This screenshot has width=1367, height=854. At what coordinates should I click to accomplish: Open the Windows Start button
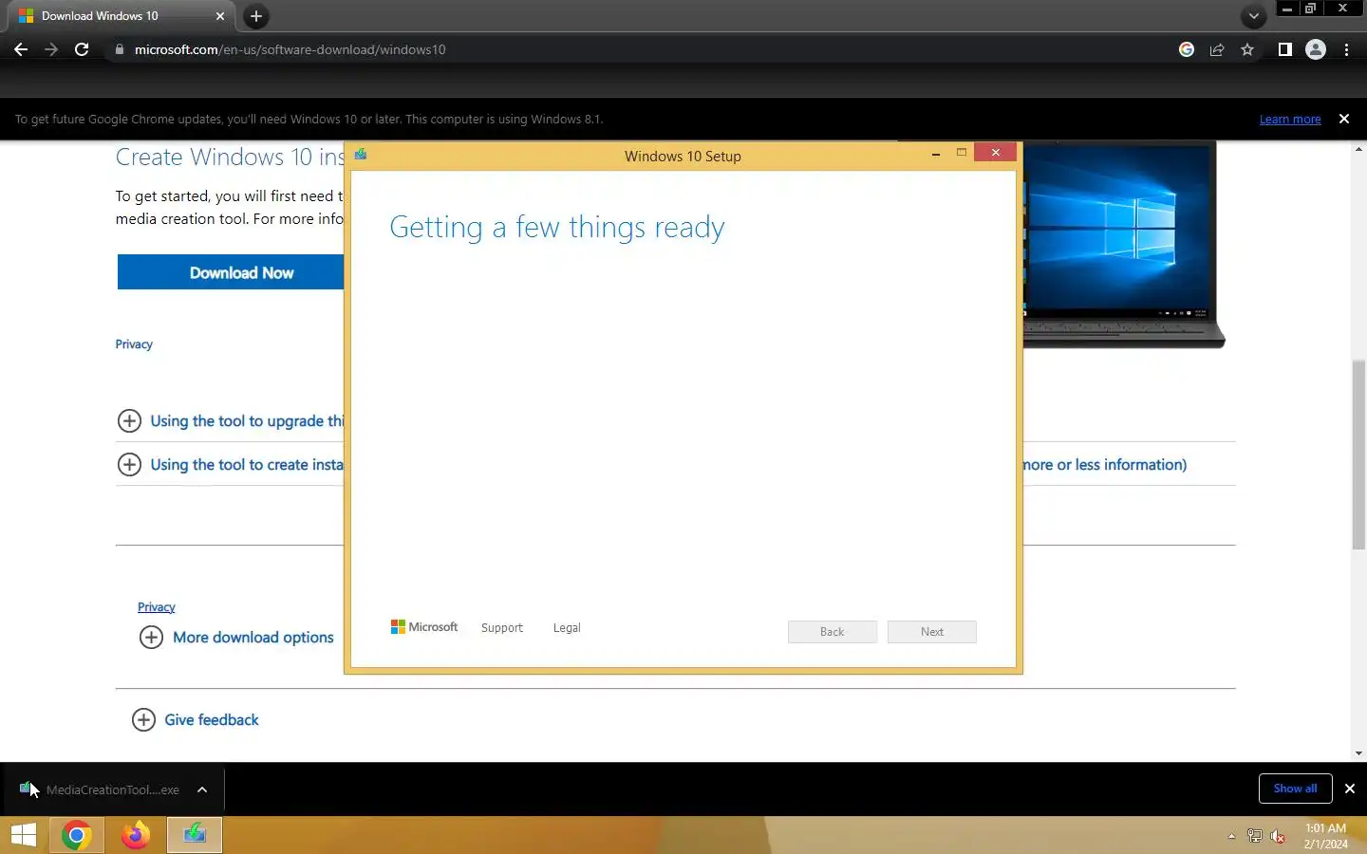[x=23, y=836]
